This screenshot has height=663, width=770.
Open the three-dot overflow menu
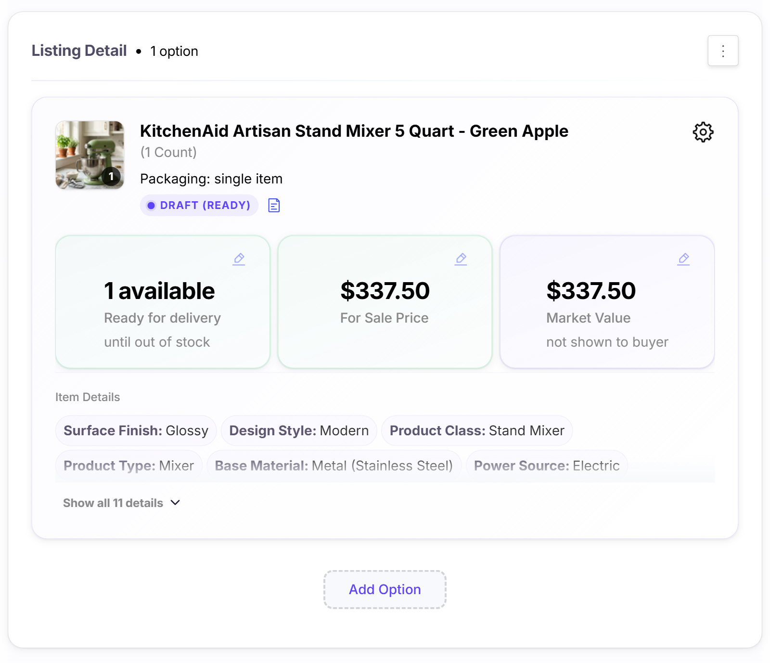(723, 50)
